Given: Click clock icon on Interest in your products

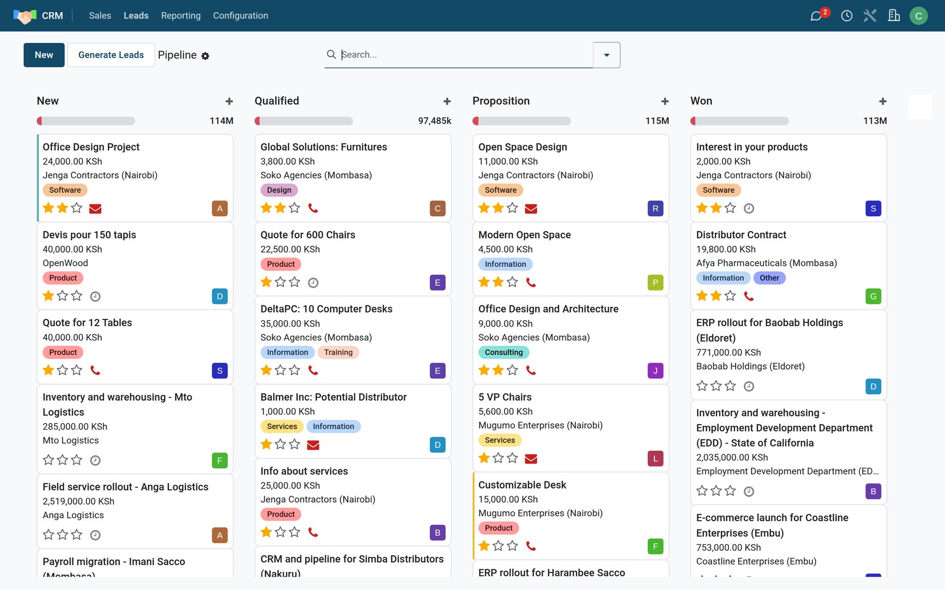Looking at the screenshot, I should 749,208.
